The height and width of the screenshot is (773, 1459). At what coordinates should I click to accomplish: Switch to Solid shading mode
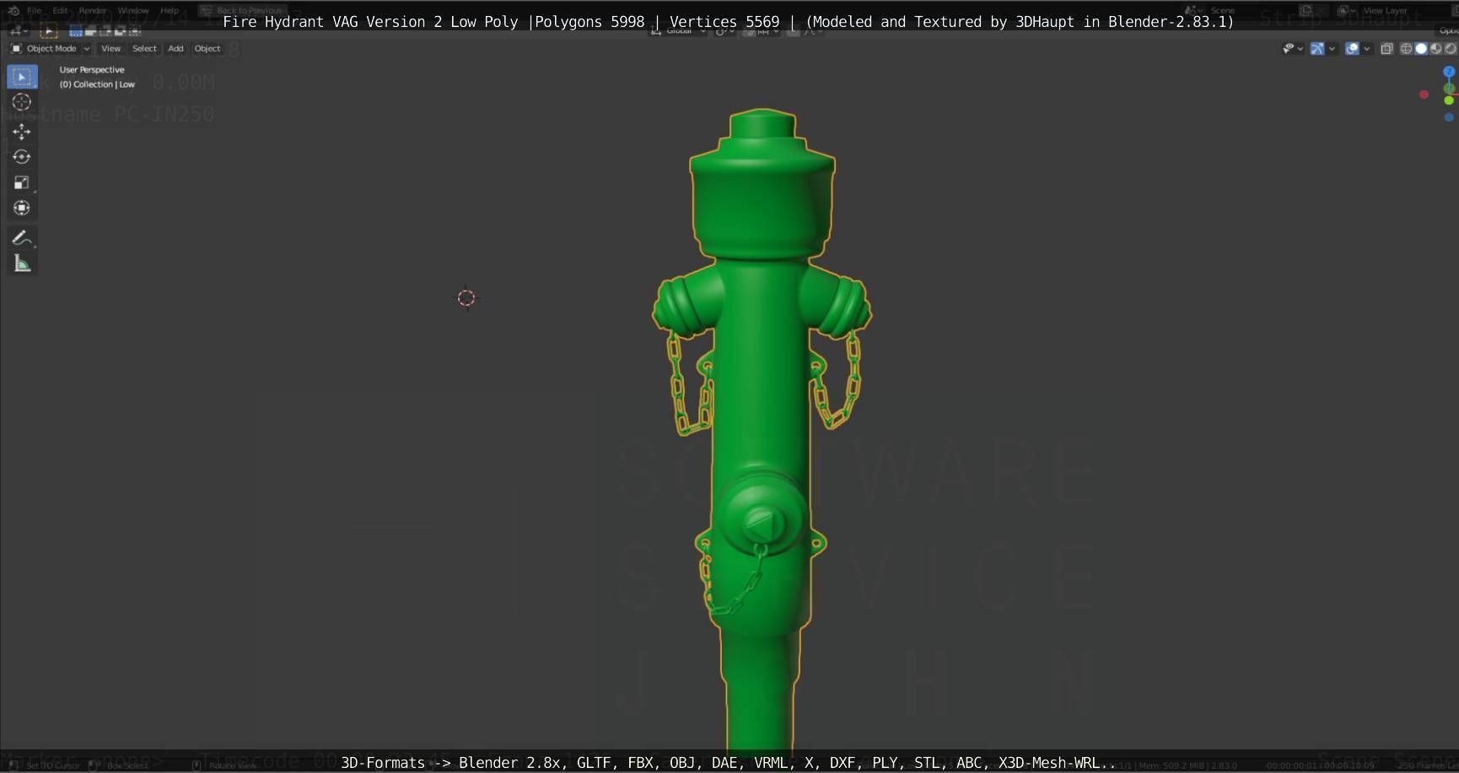pos(1421,49)
